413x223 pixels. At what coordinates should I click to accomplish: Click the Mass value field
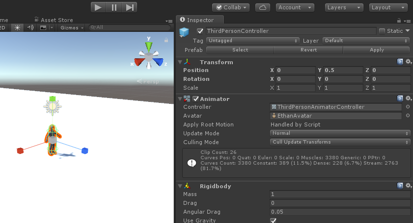point(340,194)
